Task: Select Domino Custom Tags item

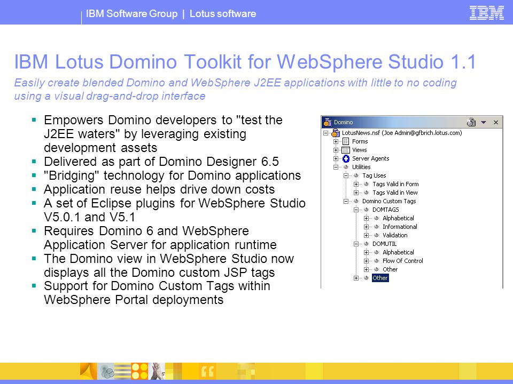Action: coord(389,201)
